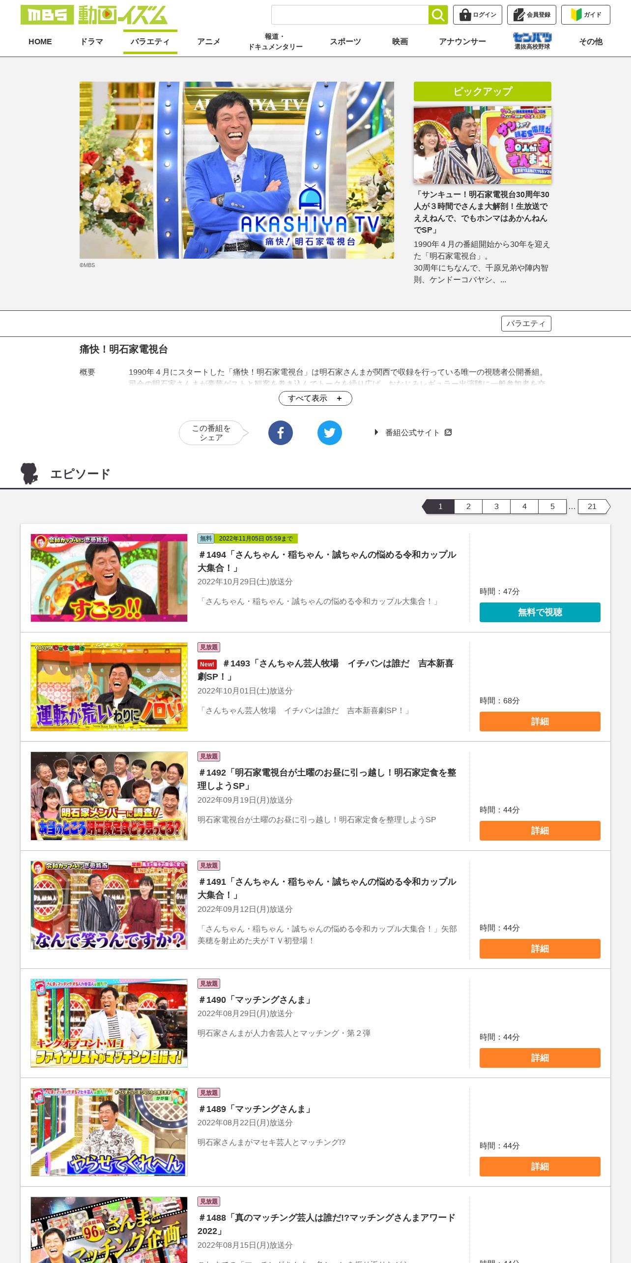The height and width of the screenshot is (1263, 631).
Task: Click the バラエティ genre tag
Action: [x=526, y=324]
